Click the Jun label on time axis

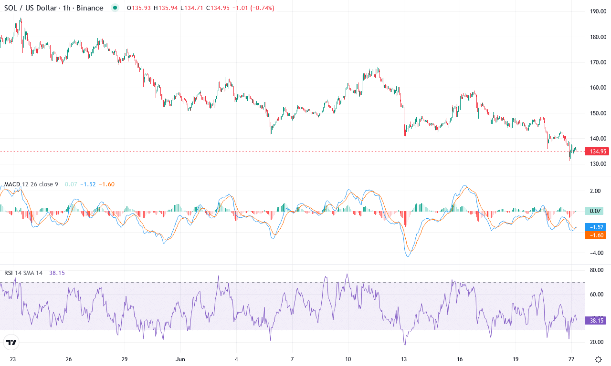[180, 359]
